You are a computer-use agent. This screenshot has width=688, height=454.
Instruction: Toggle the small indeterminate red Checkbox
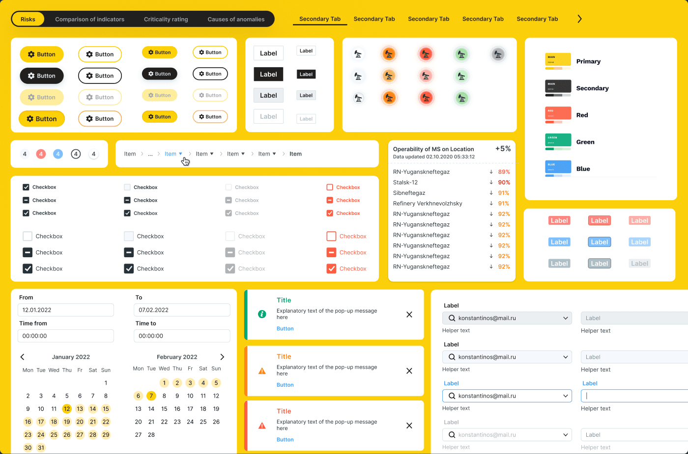(x=330, y=200)
